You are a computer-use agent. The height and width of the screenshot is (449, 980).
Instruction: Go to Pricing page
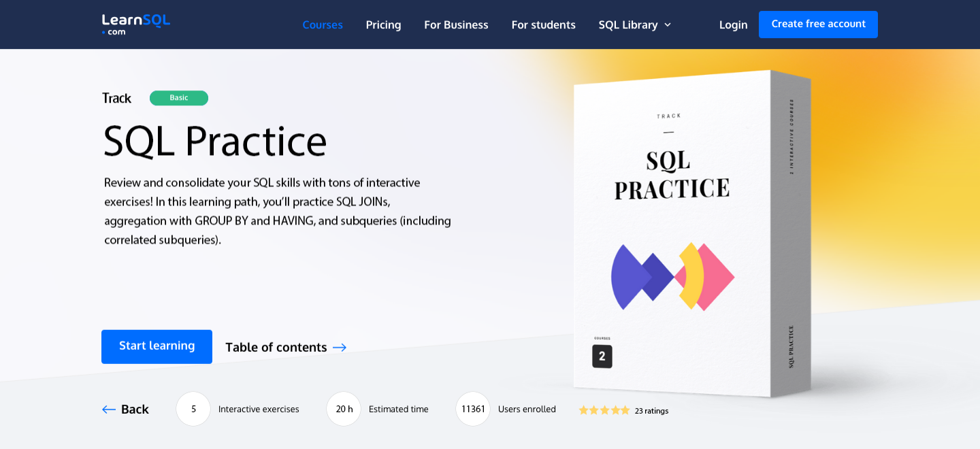coord(384,24)
